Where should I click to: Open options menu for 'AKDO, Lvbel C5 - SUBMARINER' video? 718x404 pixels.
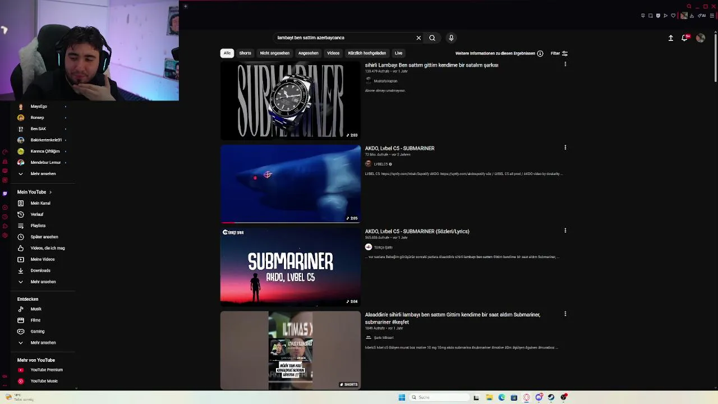[x=565, y=148]
